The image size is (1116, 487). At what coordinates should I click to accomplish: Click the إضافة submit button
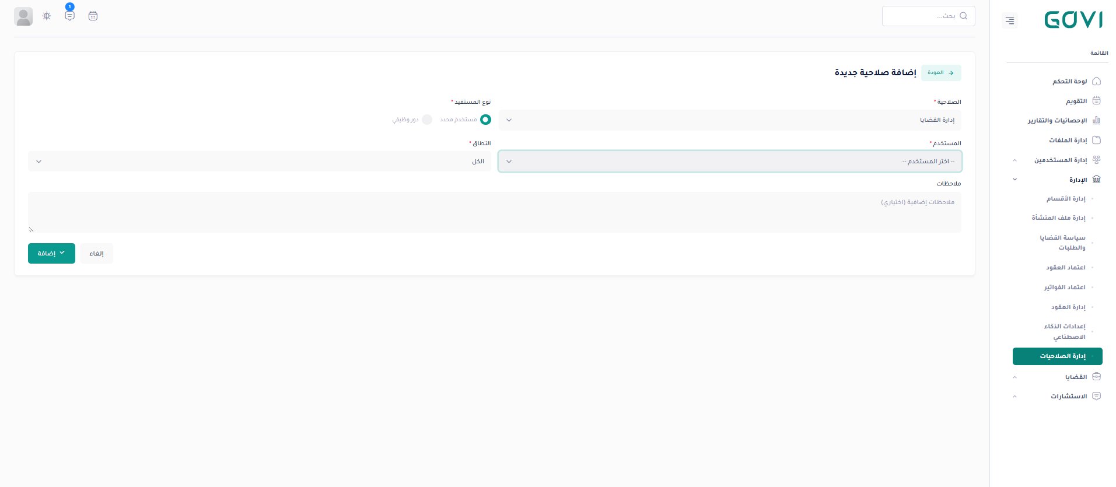point(51,254)
